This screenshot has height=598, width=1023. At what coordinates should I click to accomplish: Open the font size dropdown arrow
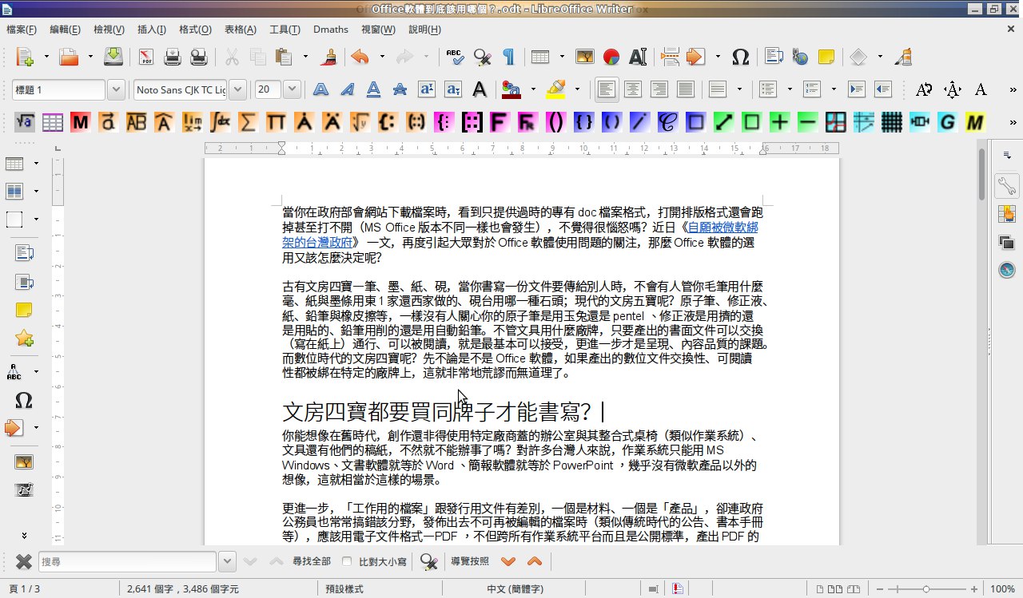tap(292, 90)
